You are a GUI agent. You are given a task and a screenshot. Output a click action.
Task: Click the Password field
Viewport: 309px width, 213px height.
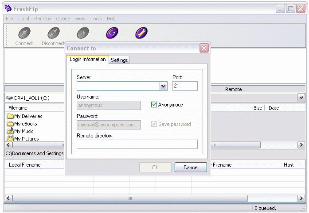point(109,125)
